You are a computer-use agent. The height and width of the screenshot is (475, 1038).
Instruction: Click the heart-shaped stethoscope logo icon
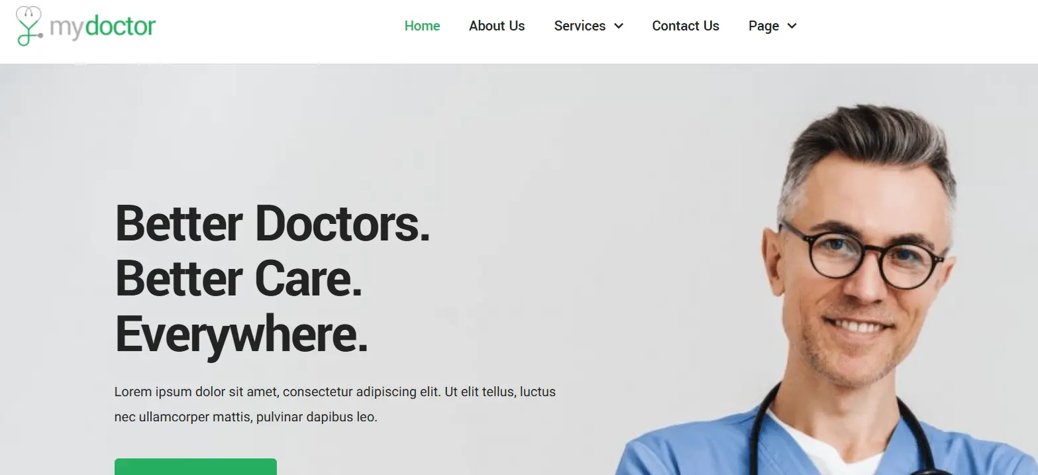[29, 26]
